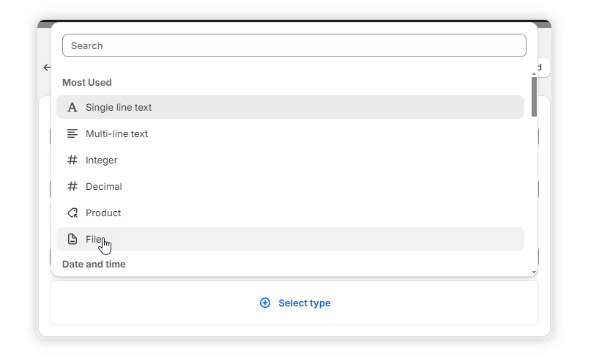
Task: Click the Product tag icon
Action: tap(72, 213)
